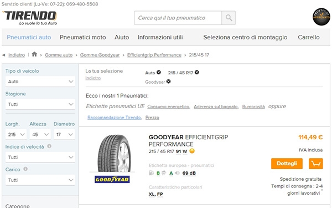Open the Tipo di veicolo dropdown
This screenshot has width=332, height=208.
tap(40, 82)
